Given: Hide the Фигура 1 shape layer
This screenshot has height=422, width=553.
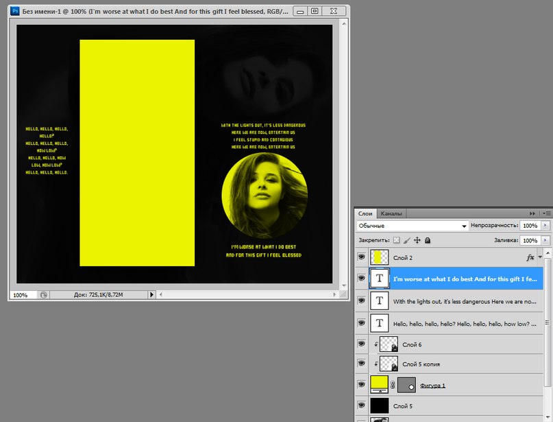Looking at the screenshot, I should [362, 384].
